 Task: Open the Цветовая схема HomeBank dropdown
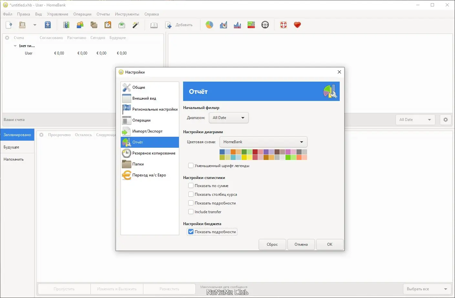point(263,142)
